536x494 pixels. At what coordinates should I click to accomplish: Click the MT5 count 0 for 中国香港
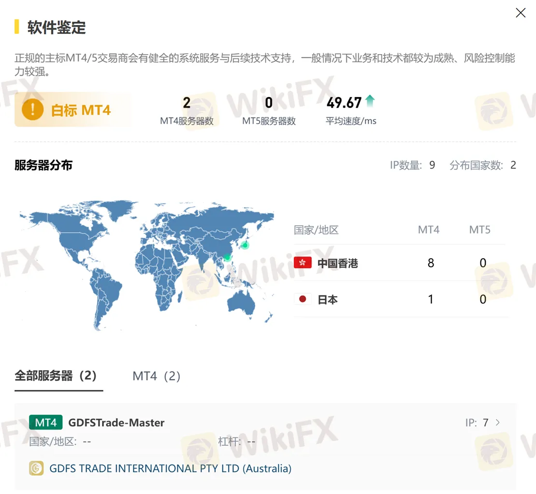pyautogui.click(x=483, y=263)
